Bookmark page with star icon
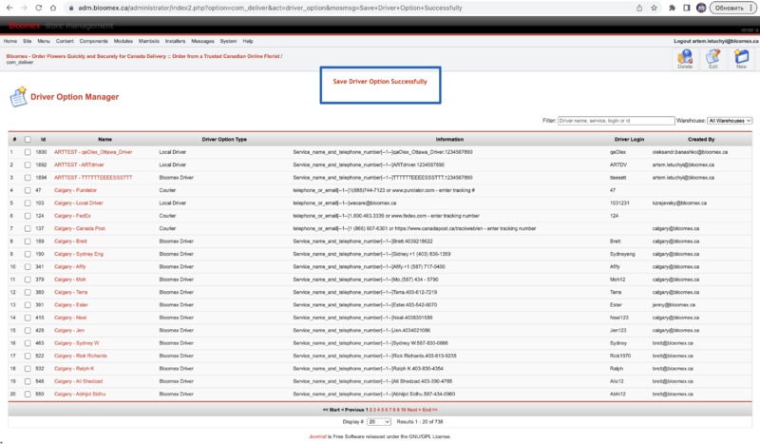This screenshot has width=760, height=444. click(654, 8)
